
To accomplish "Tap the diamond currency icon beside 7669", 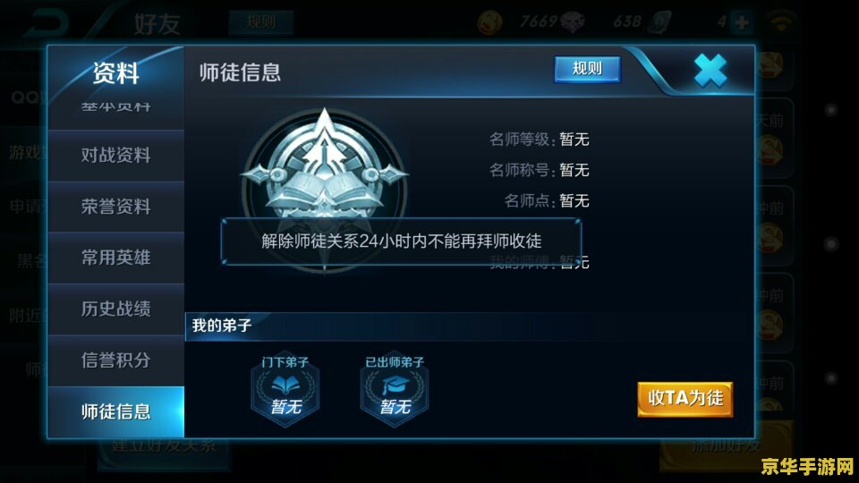I will tap(572, 23).
